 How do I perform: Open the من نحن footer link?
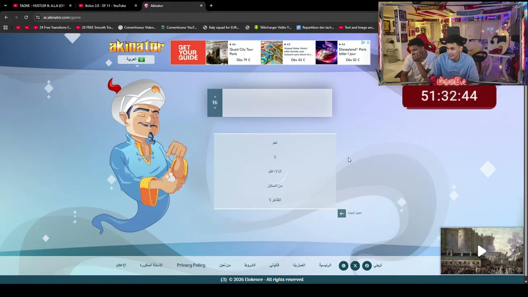(x=225, y=265)
